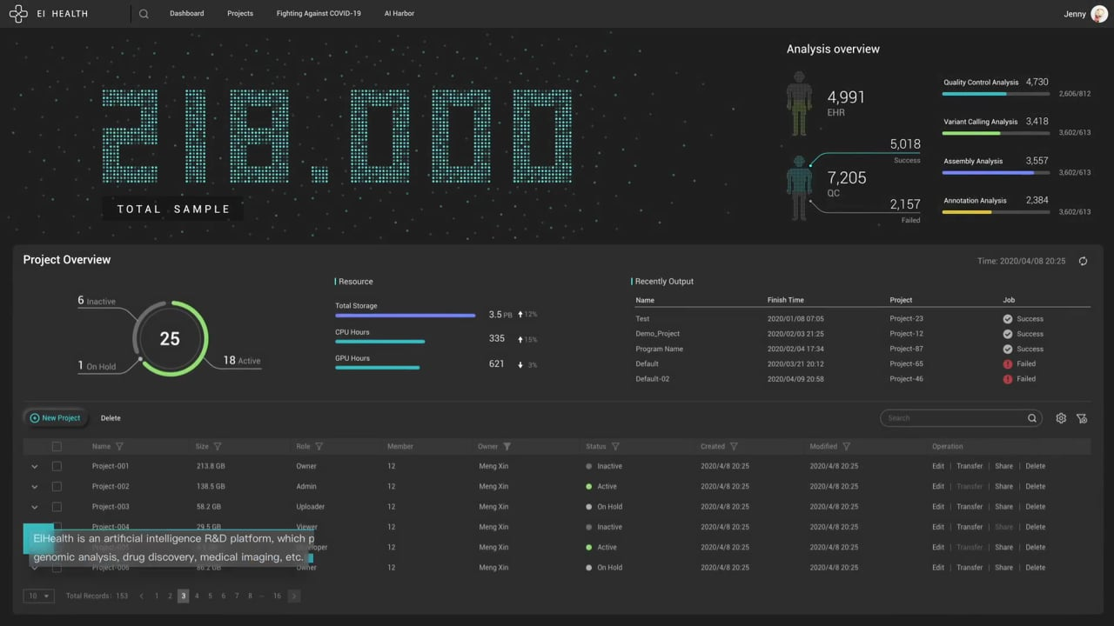The width and height of the screenshot is (1114, 626).
Task: Open table settings gear icon
Action: coord(1061,418)
